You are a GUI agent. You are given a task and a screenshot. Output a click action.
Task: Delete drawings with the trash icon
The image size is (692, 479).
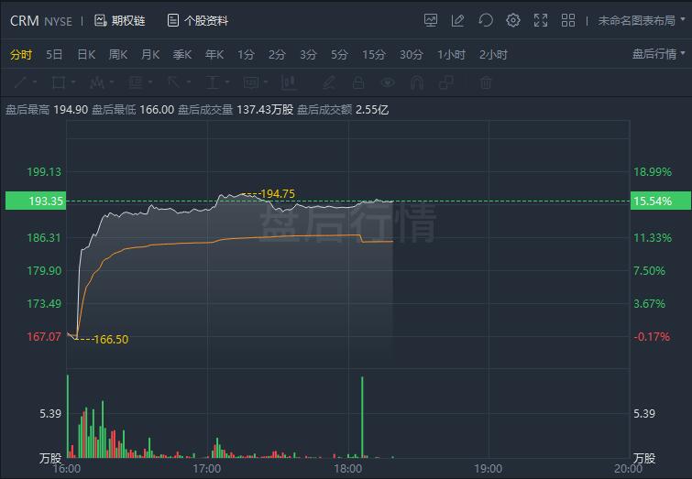point(486,82)
